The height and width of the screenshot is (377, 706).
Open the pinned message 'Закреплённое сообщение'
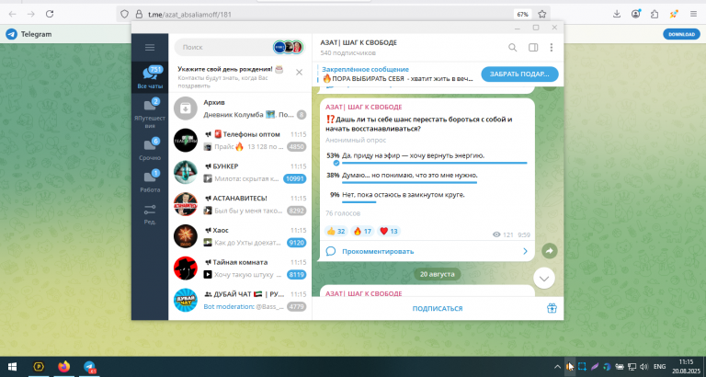pyautogui.click(x=397, y=74)
